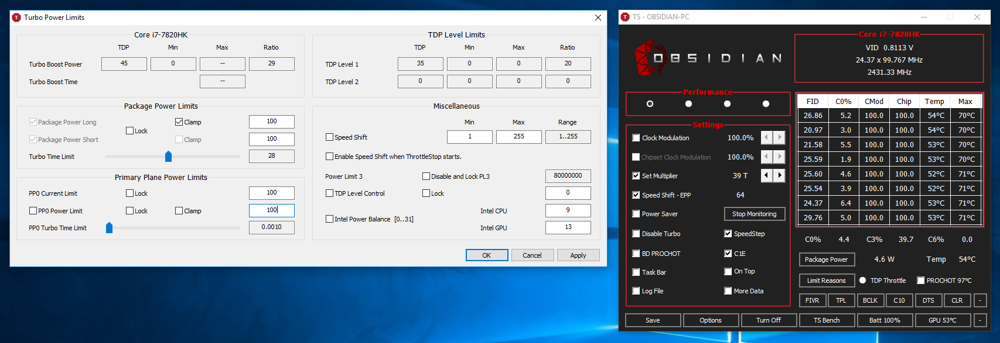Open ThrottleStop Options

[x=711, y=320]
